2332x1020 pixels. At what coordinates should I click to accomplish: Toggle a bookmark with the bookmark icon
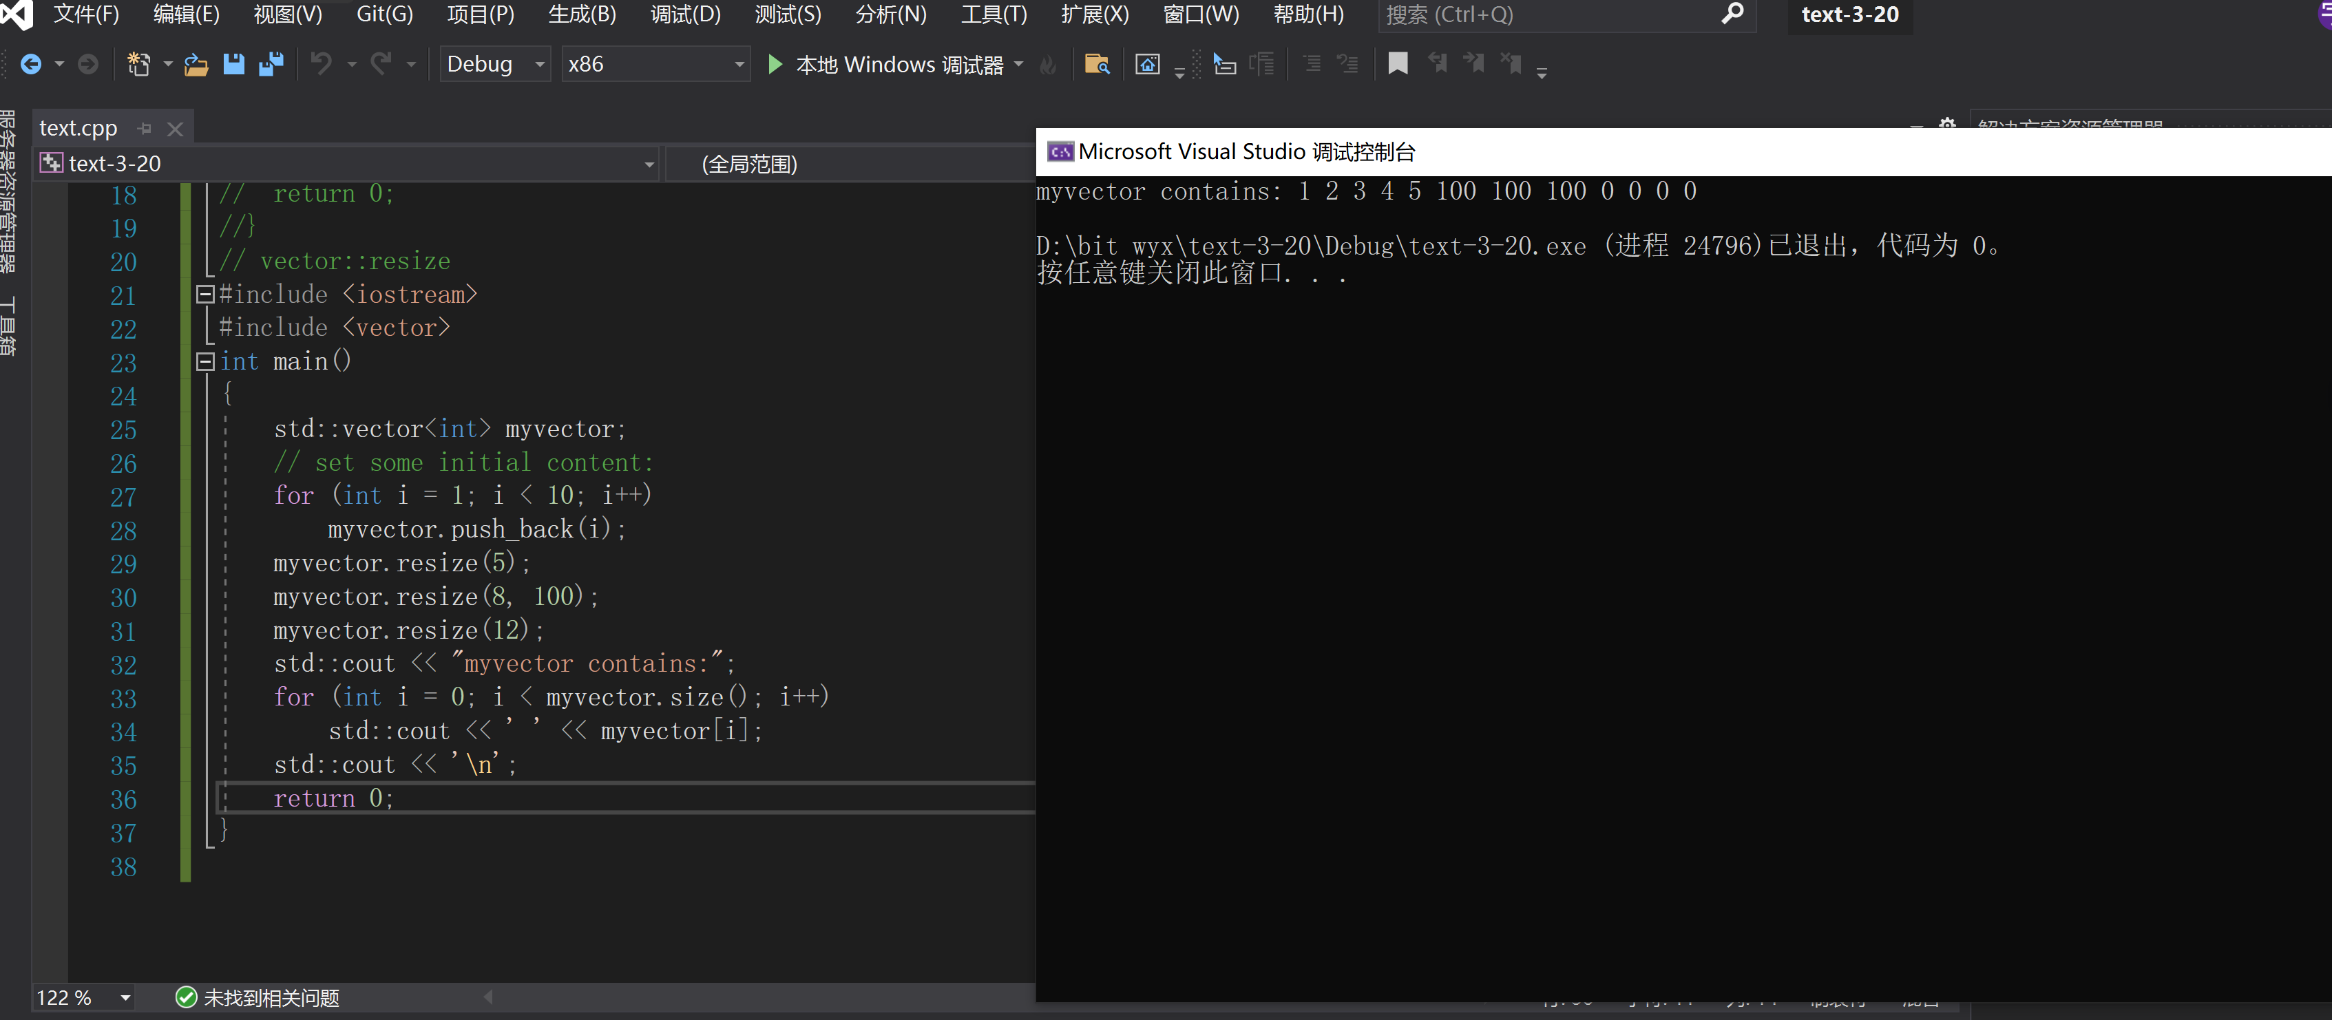(x=1397, y=63)
